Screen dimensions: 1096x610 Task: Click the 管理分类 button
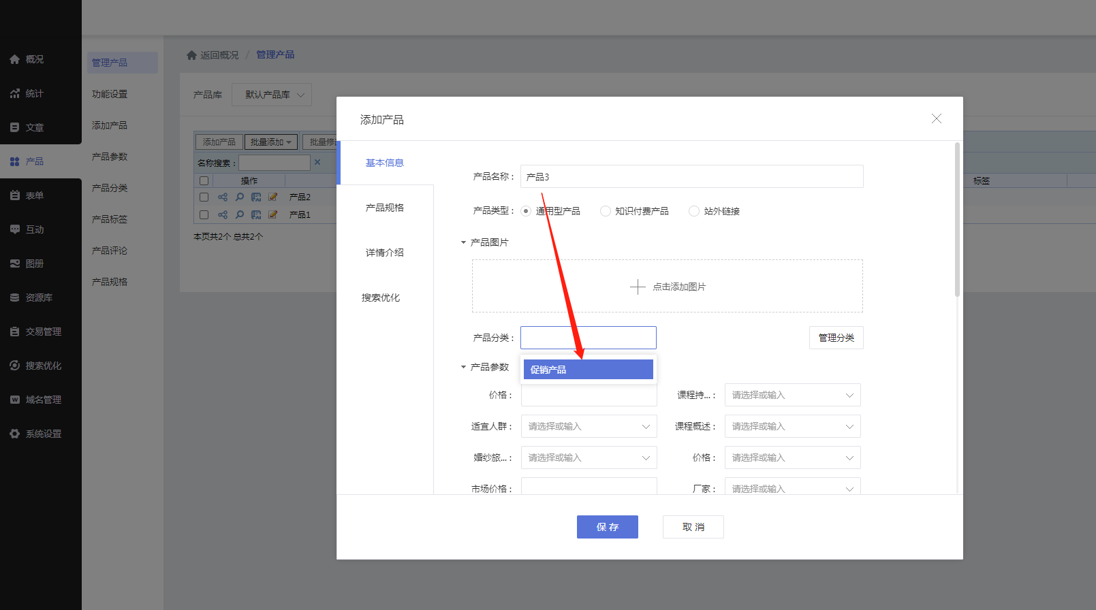[836, 338]
